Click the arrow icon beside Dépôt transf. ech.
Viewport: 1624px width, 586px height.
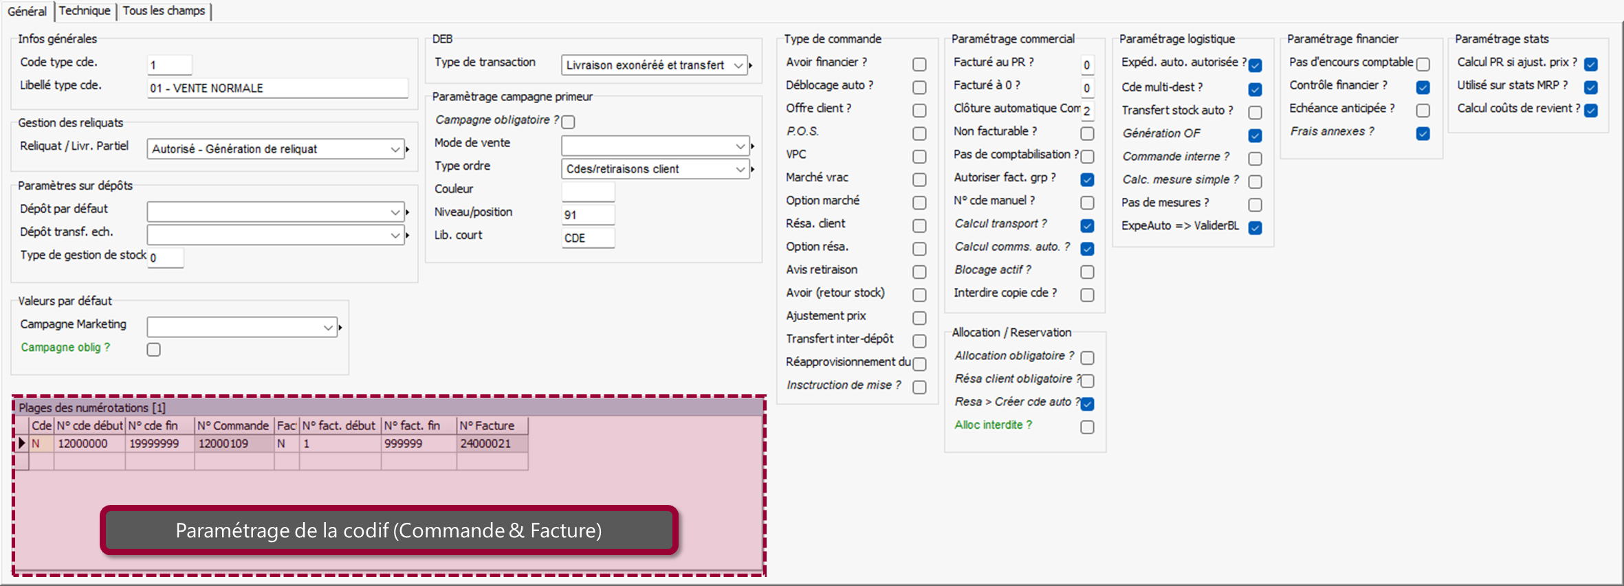(x=408, y=236)
